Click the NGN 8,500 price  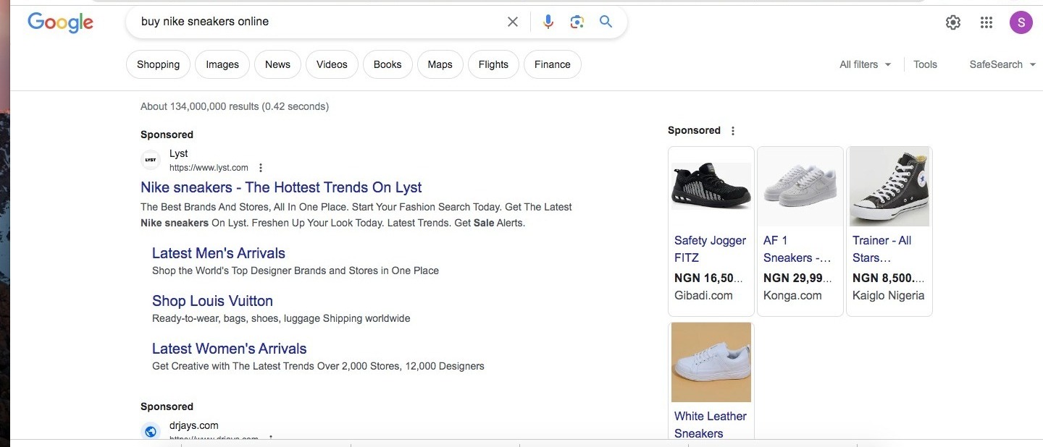click(x=889, y=278)
